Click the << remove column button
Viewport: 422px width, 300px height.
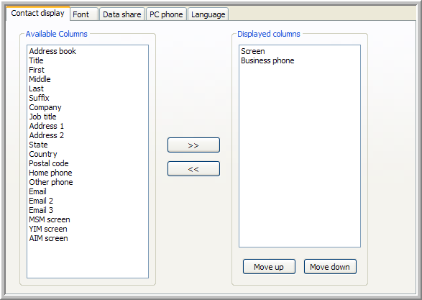(193, 169)
